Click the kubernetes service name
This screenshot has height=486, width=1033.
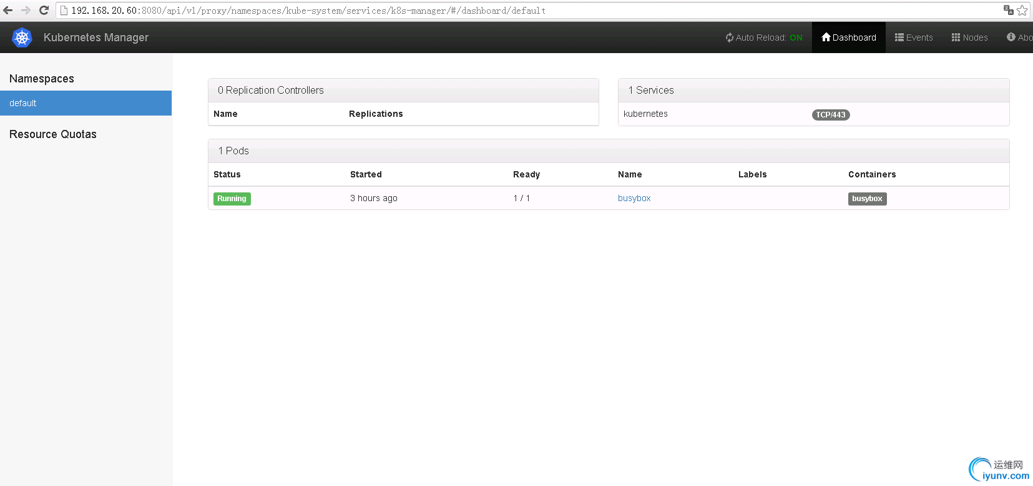(645, 114)
